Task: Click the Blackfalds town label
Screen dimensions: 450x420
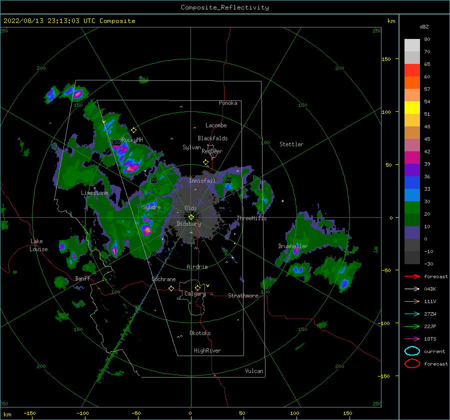Action: pyautogui.click(x=212, y=138)
